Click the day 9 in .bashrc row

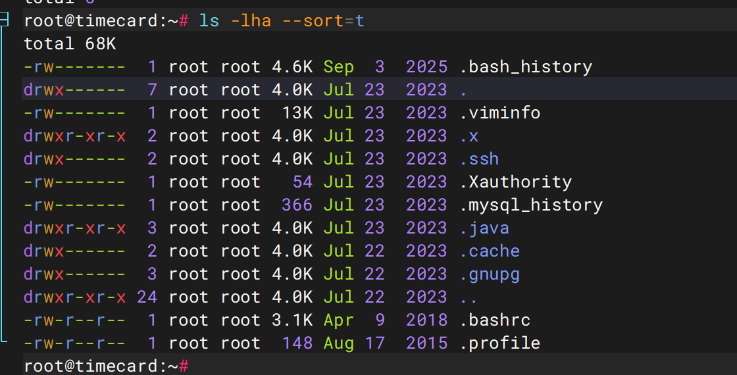(380, 320)
